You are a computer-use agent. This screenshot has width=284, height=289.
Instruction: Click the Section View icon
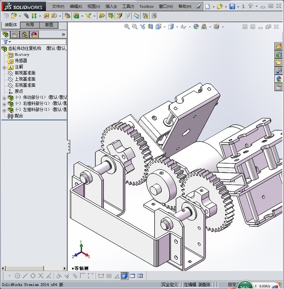click(x=151, y=27)
